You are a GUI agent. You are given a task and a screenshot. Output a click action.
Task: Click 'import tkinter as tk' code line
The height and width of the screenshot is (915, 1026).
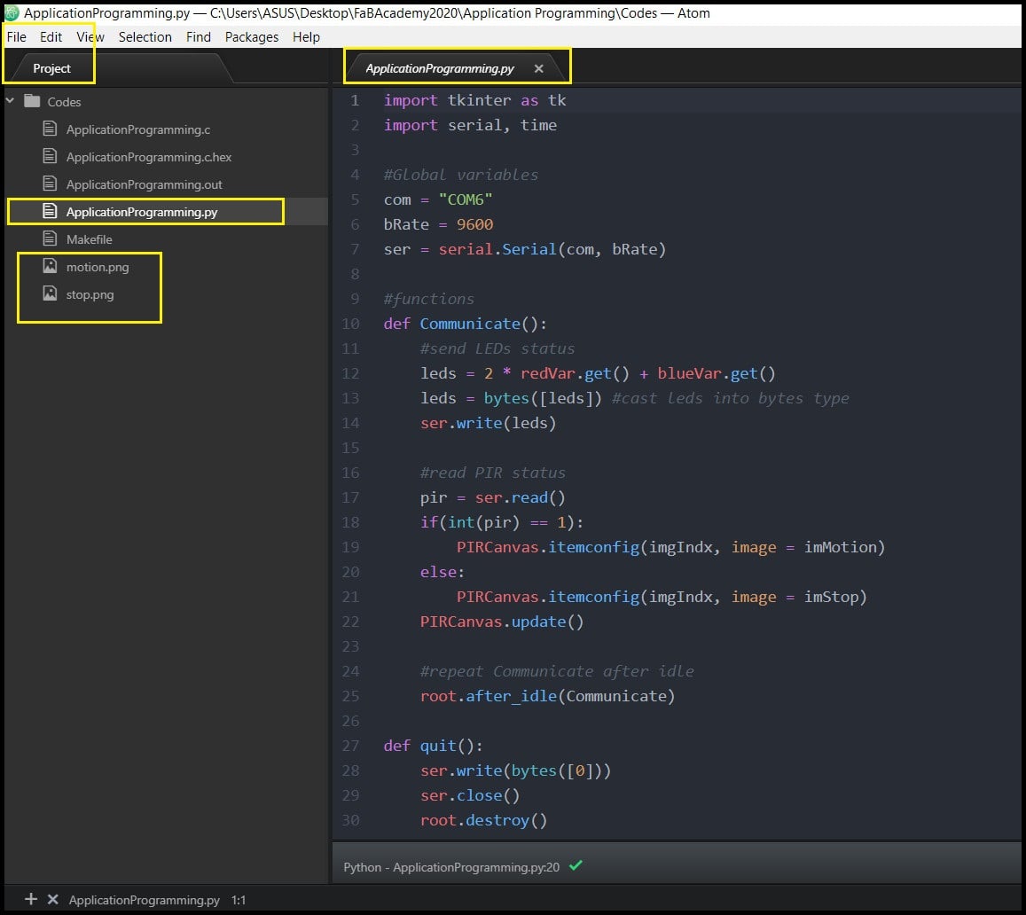pos(474,100)
